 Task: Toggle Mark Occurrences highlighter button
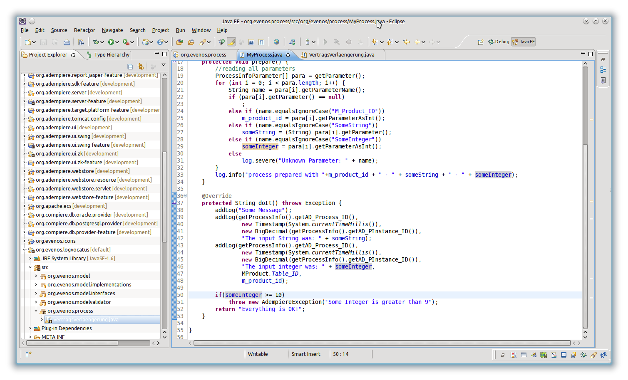click(x=232, y=42)
